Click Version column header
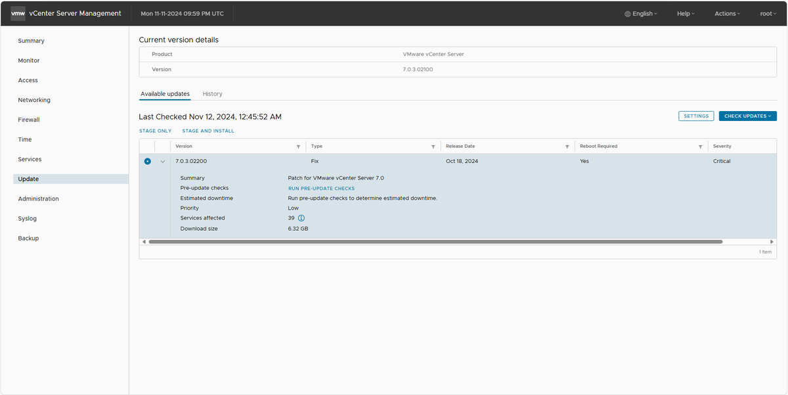The height and width of the screenshot is (395, 788). click(184, 147)
